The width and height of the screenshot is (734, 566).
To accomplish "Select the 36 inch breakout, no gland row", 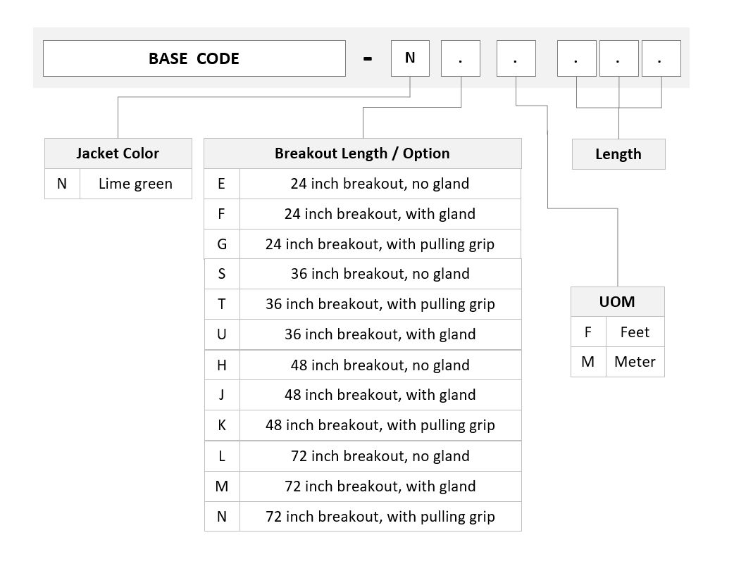I will point(363,274).
